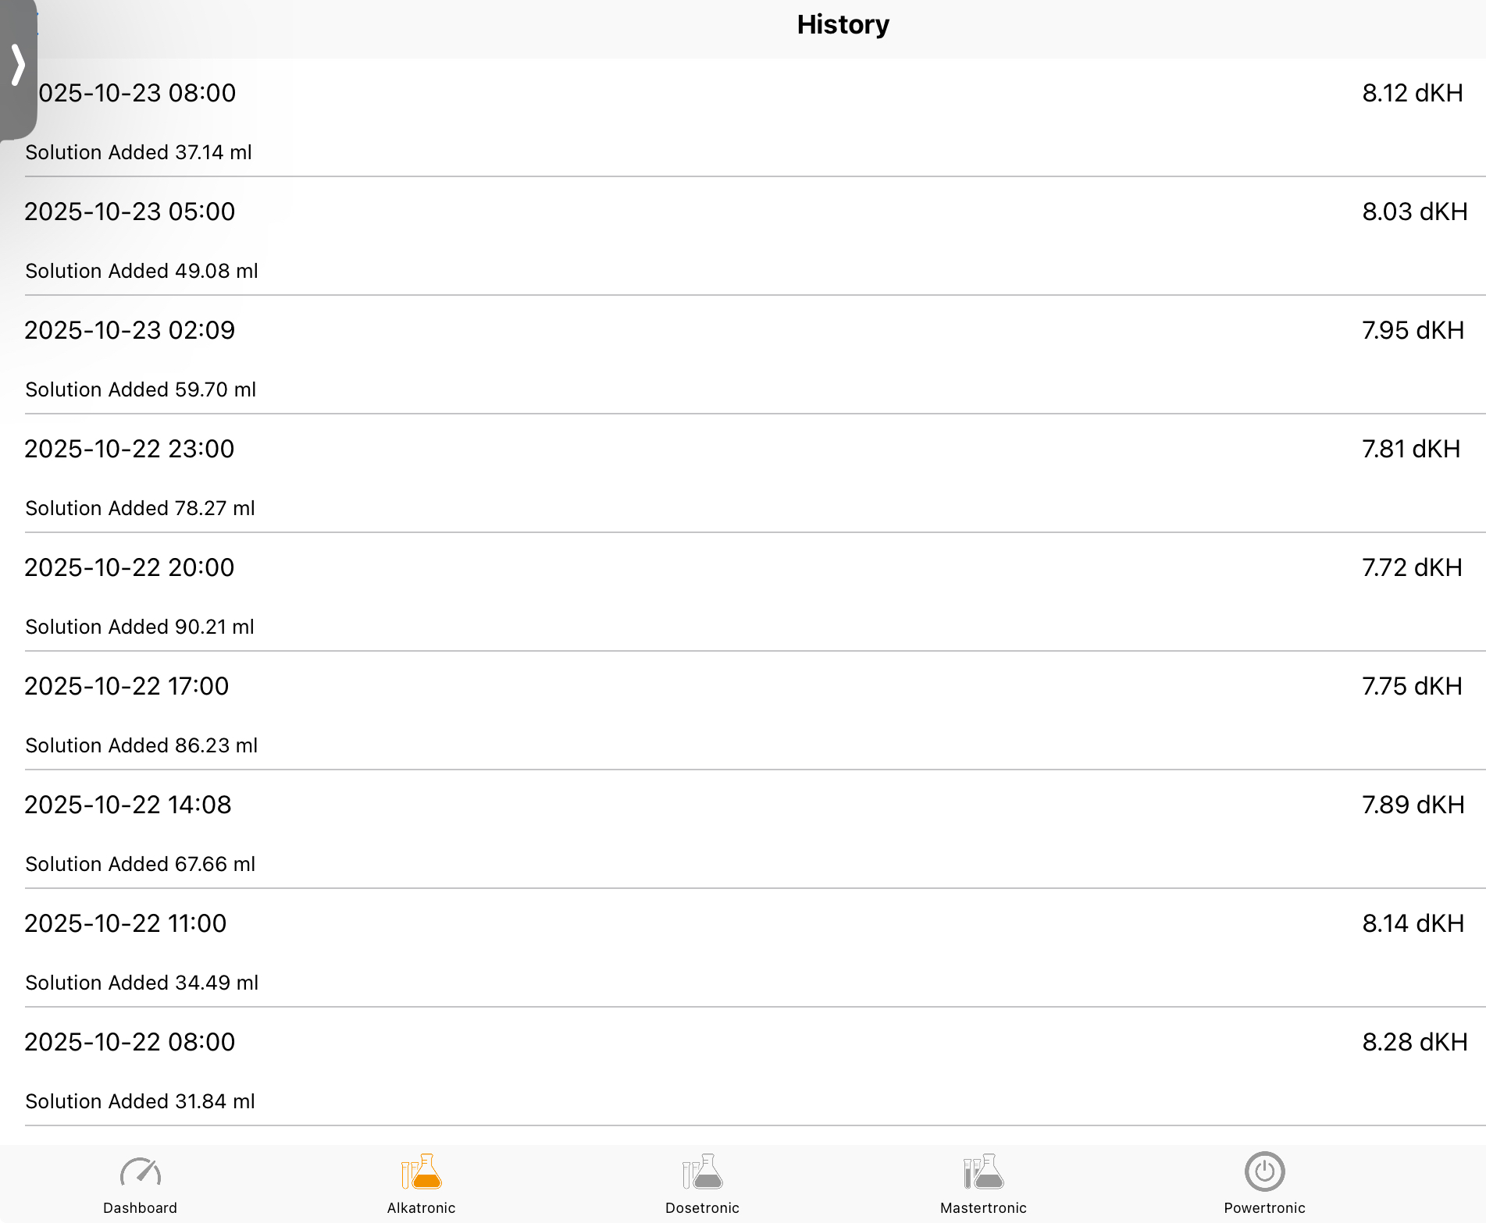Click Solution Added 67.66 ml text
Image resolution: width=1486 pixels, height=1223 pixels.
[x=141, y=864]
